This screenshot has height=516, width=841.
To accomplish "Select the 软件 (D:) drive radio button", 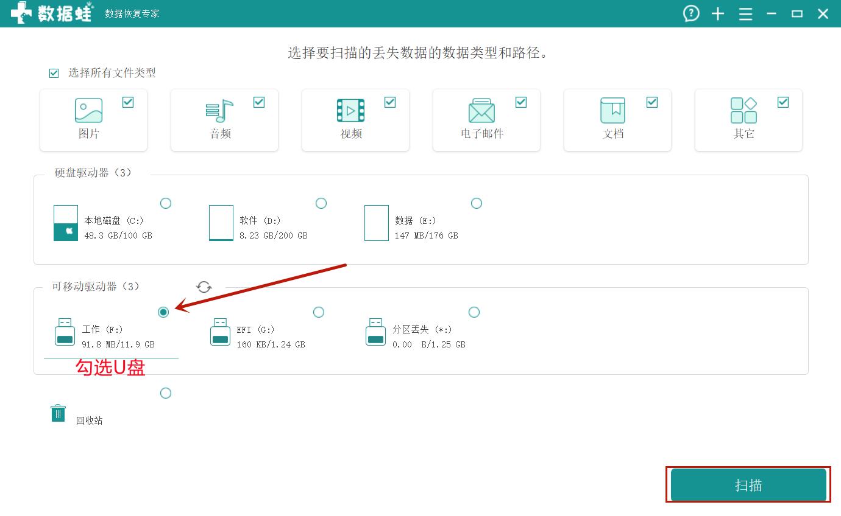I will (x=321, y=203).
